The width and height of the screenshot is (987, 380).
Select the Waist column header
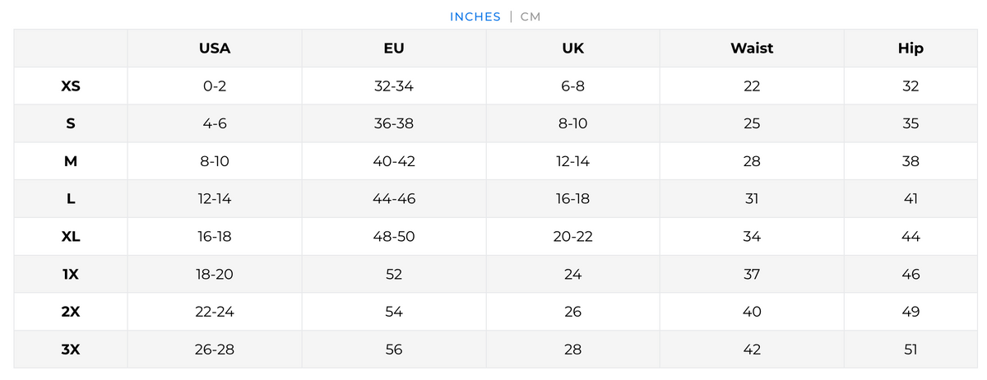[752, 49]
